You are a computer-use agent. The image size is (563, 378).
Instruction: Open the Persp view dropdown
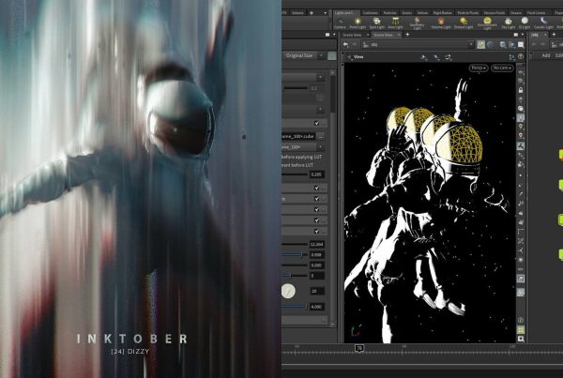pos(479,68)
